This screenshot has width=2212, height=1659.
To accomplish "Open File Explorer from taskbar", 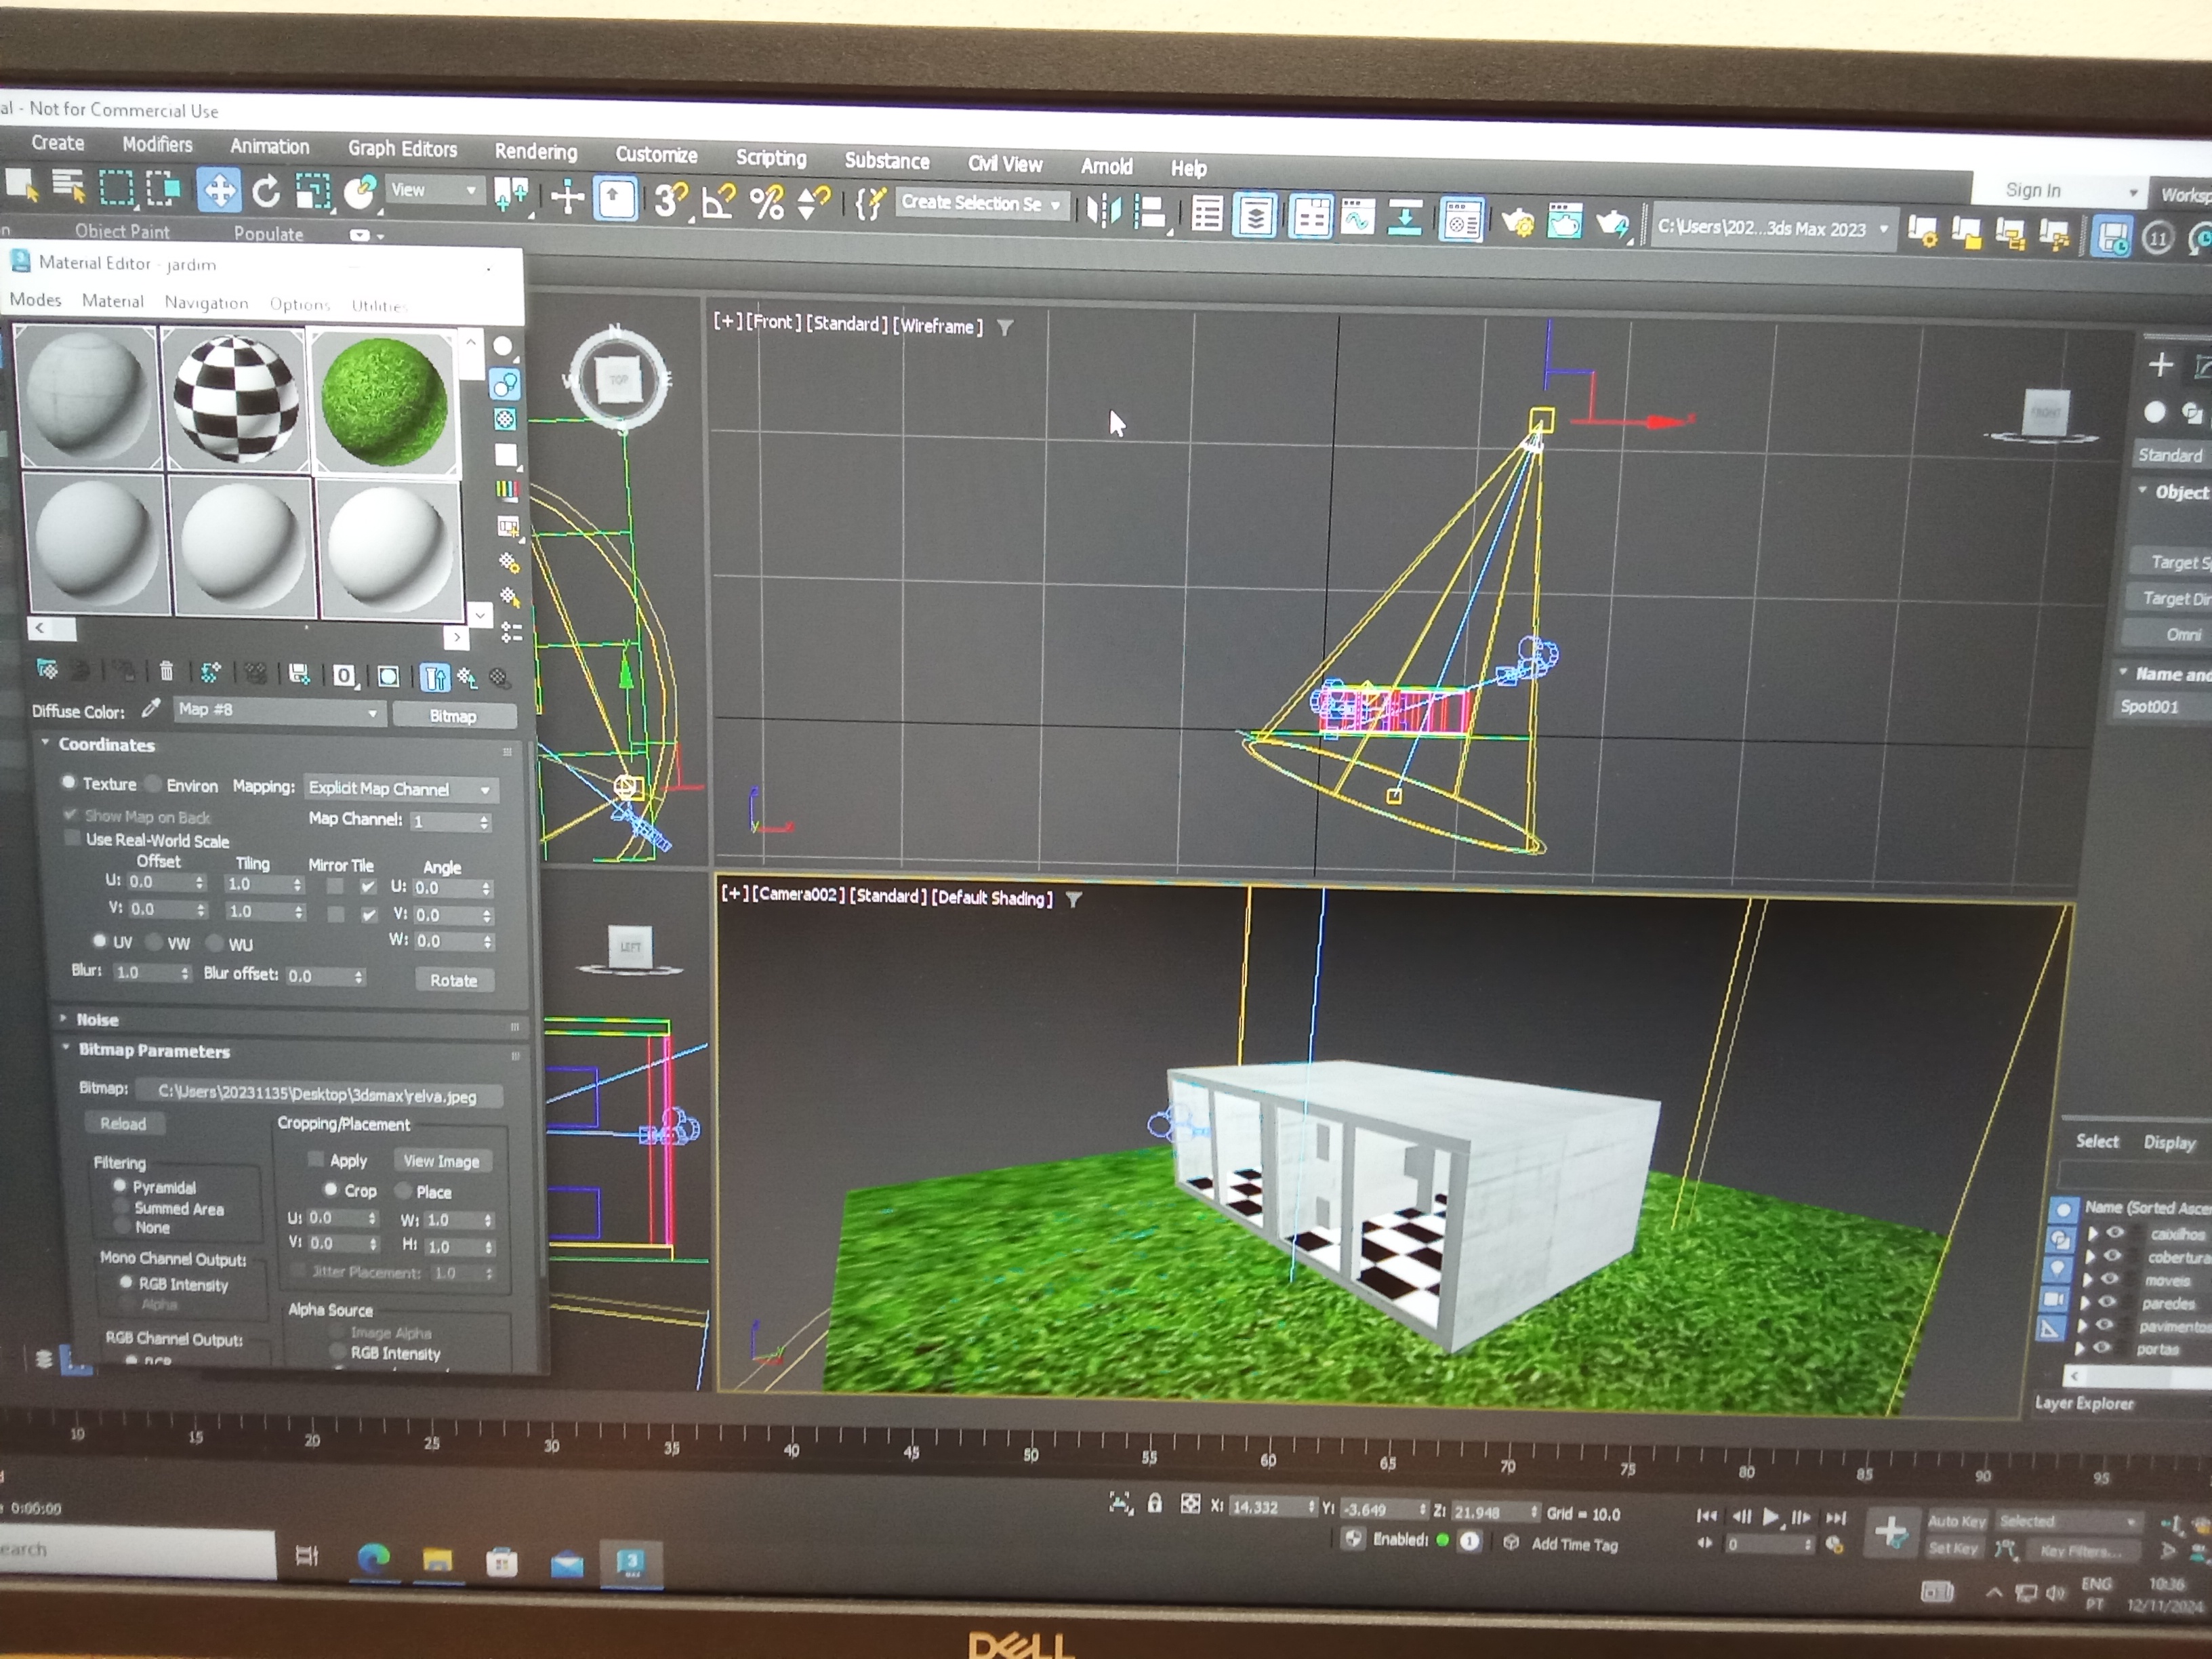I will [437, 1560].
